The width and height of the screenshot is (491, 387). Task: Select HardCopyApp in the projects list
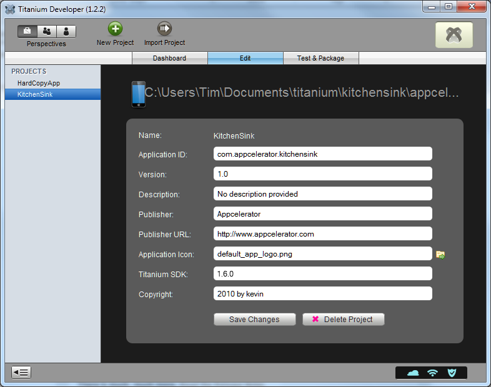click(52, 83)
